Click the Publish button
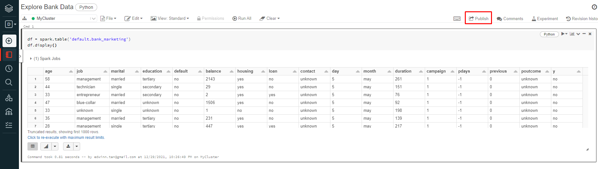The width and height of the screenshot is (598, 169). click(x=478, y=19)
